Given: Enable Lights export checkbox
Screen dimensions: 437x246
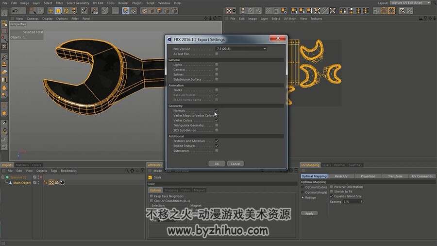Looking at the screenshot, I should click(217, 65).
